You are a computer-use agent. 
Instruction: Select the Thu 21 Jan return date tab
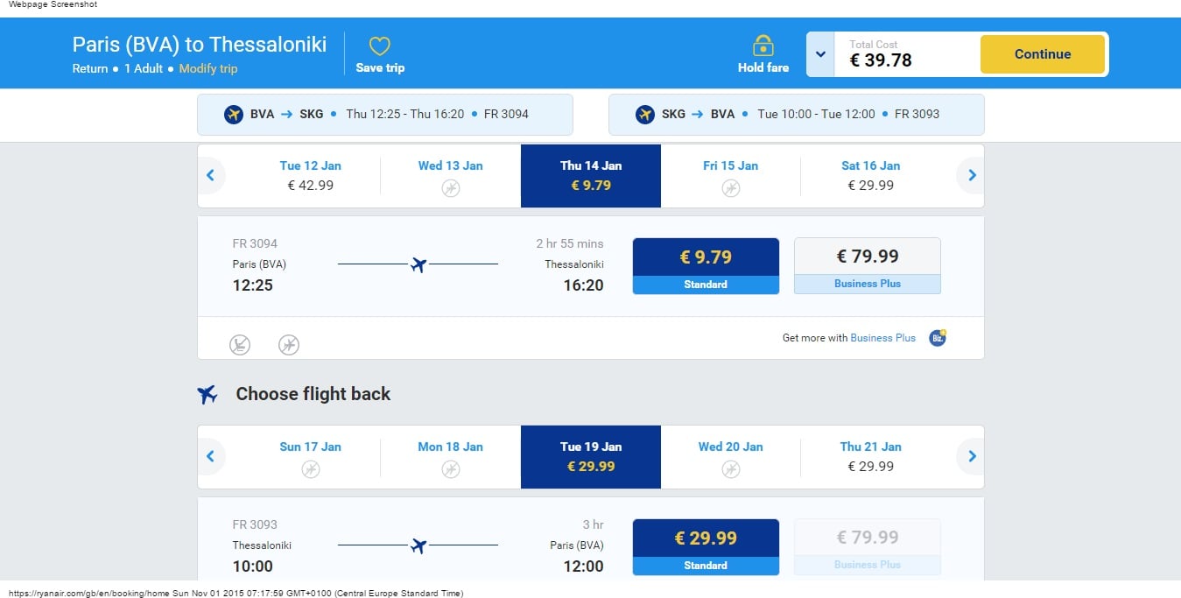click(x=870, y=457)
